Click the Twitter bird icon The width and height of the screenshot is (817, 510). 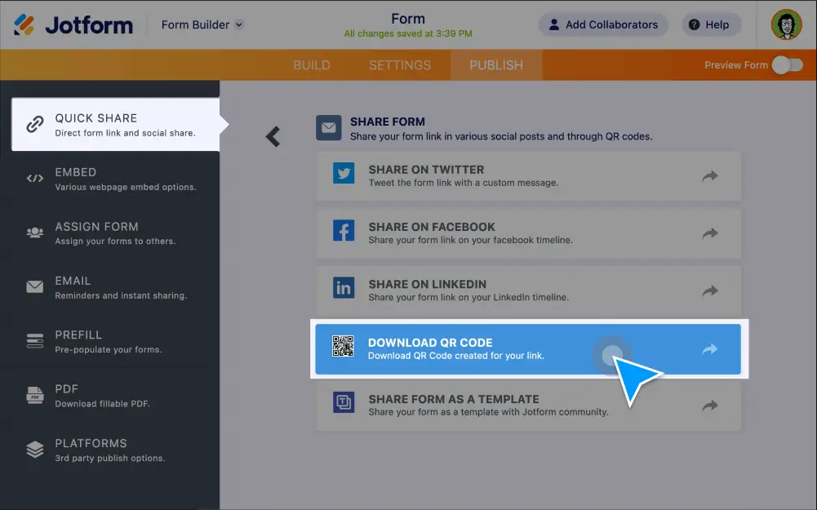pyautogui.click(x=344, y=174)
